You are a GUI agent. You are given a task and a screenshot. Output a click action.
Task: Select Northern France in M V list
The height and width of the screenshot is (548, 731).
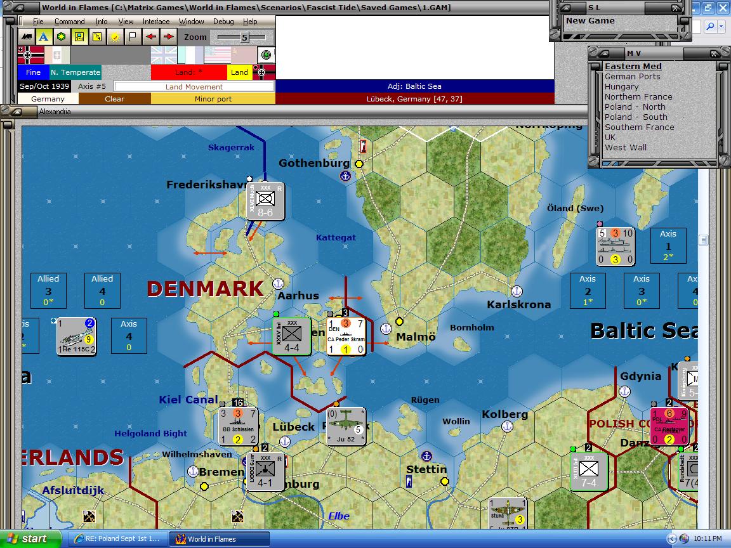click(638, 97)
